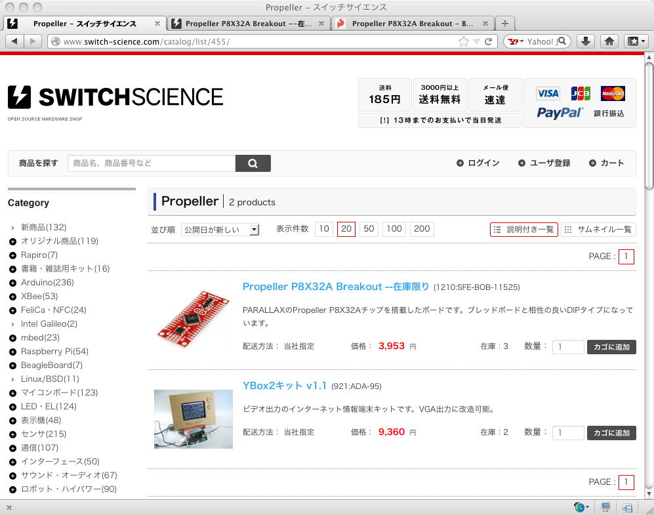Open a new browser tab with plus

504,24
